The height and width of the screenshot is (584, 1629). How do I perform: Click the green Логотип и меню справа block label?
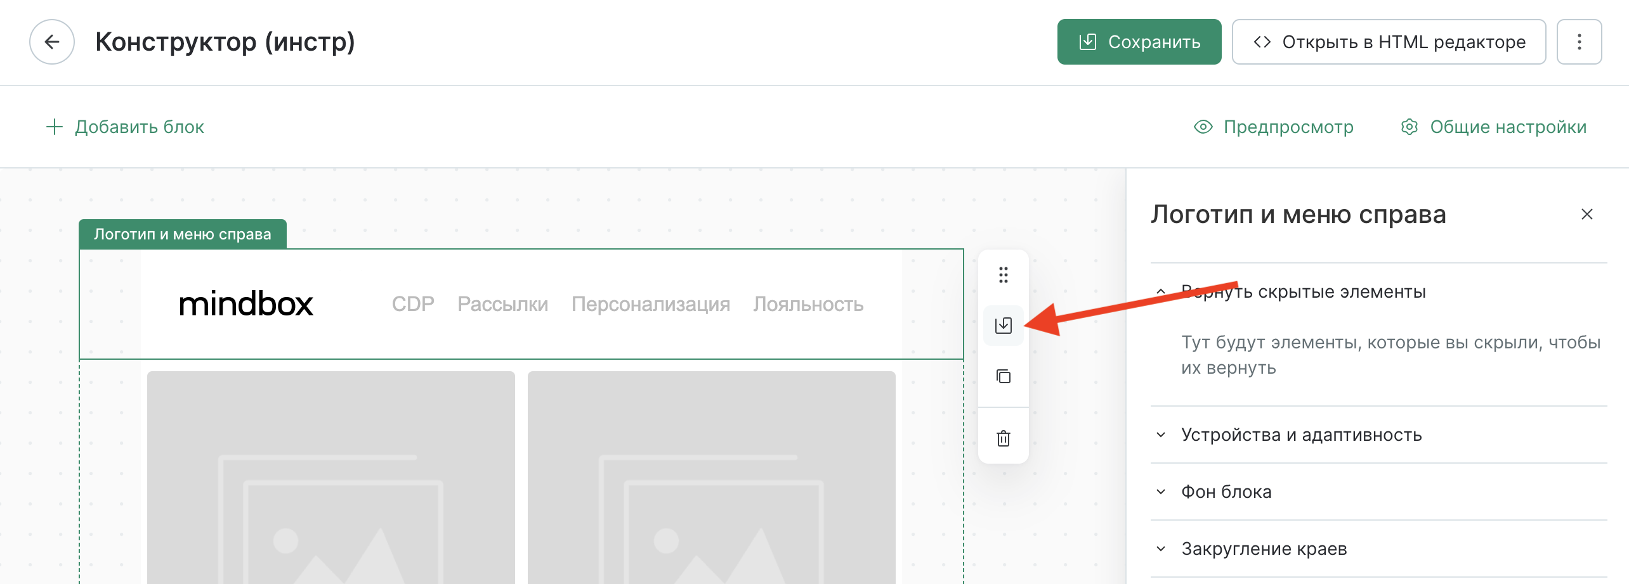[183, 234]
